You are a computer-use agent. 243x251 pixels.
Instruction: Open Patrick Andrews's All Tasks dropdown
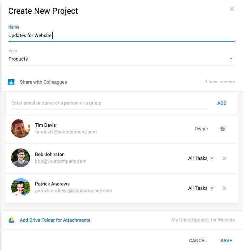tap(201, 188)
